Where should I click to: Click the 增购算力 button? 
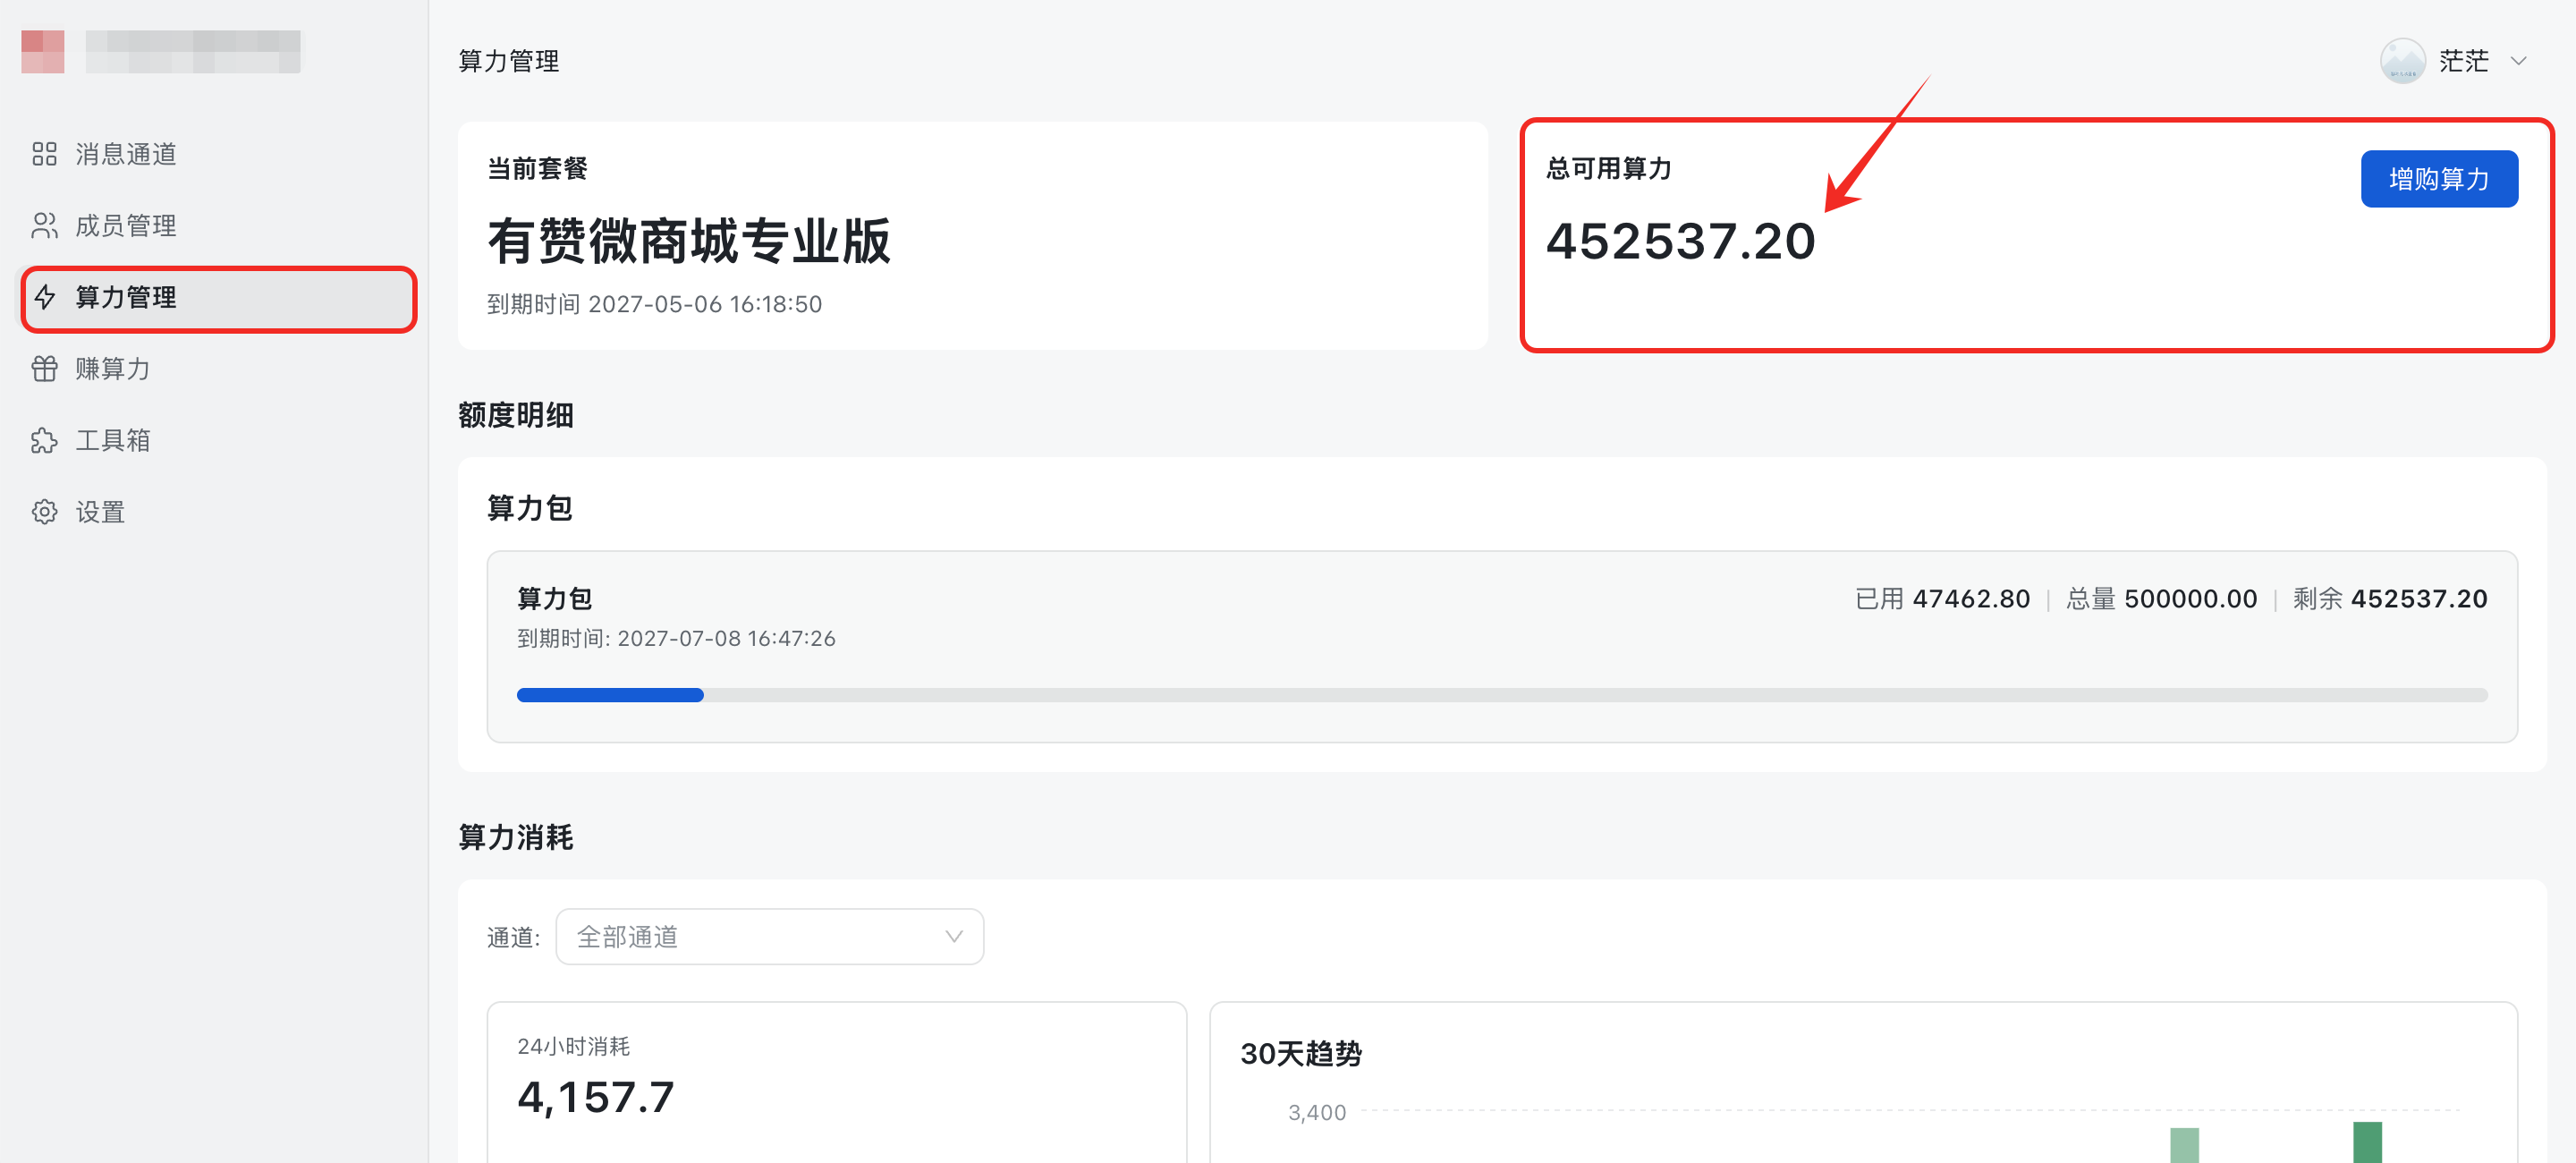[x=2439, y=179]
